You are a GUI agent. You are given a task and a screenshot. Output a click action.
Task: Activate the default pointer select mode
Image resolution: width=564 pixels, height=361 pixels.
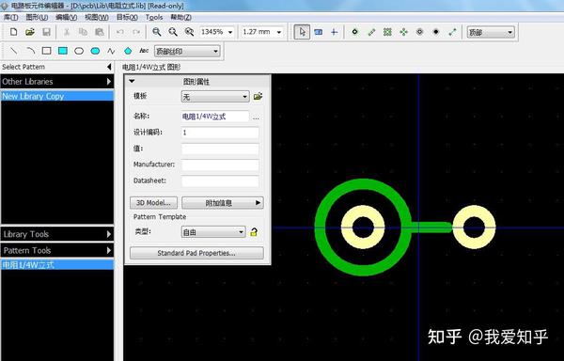pos(302,32)
